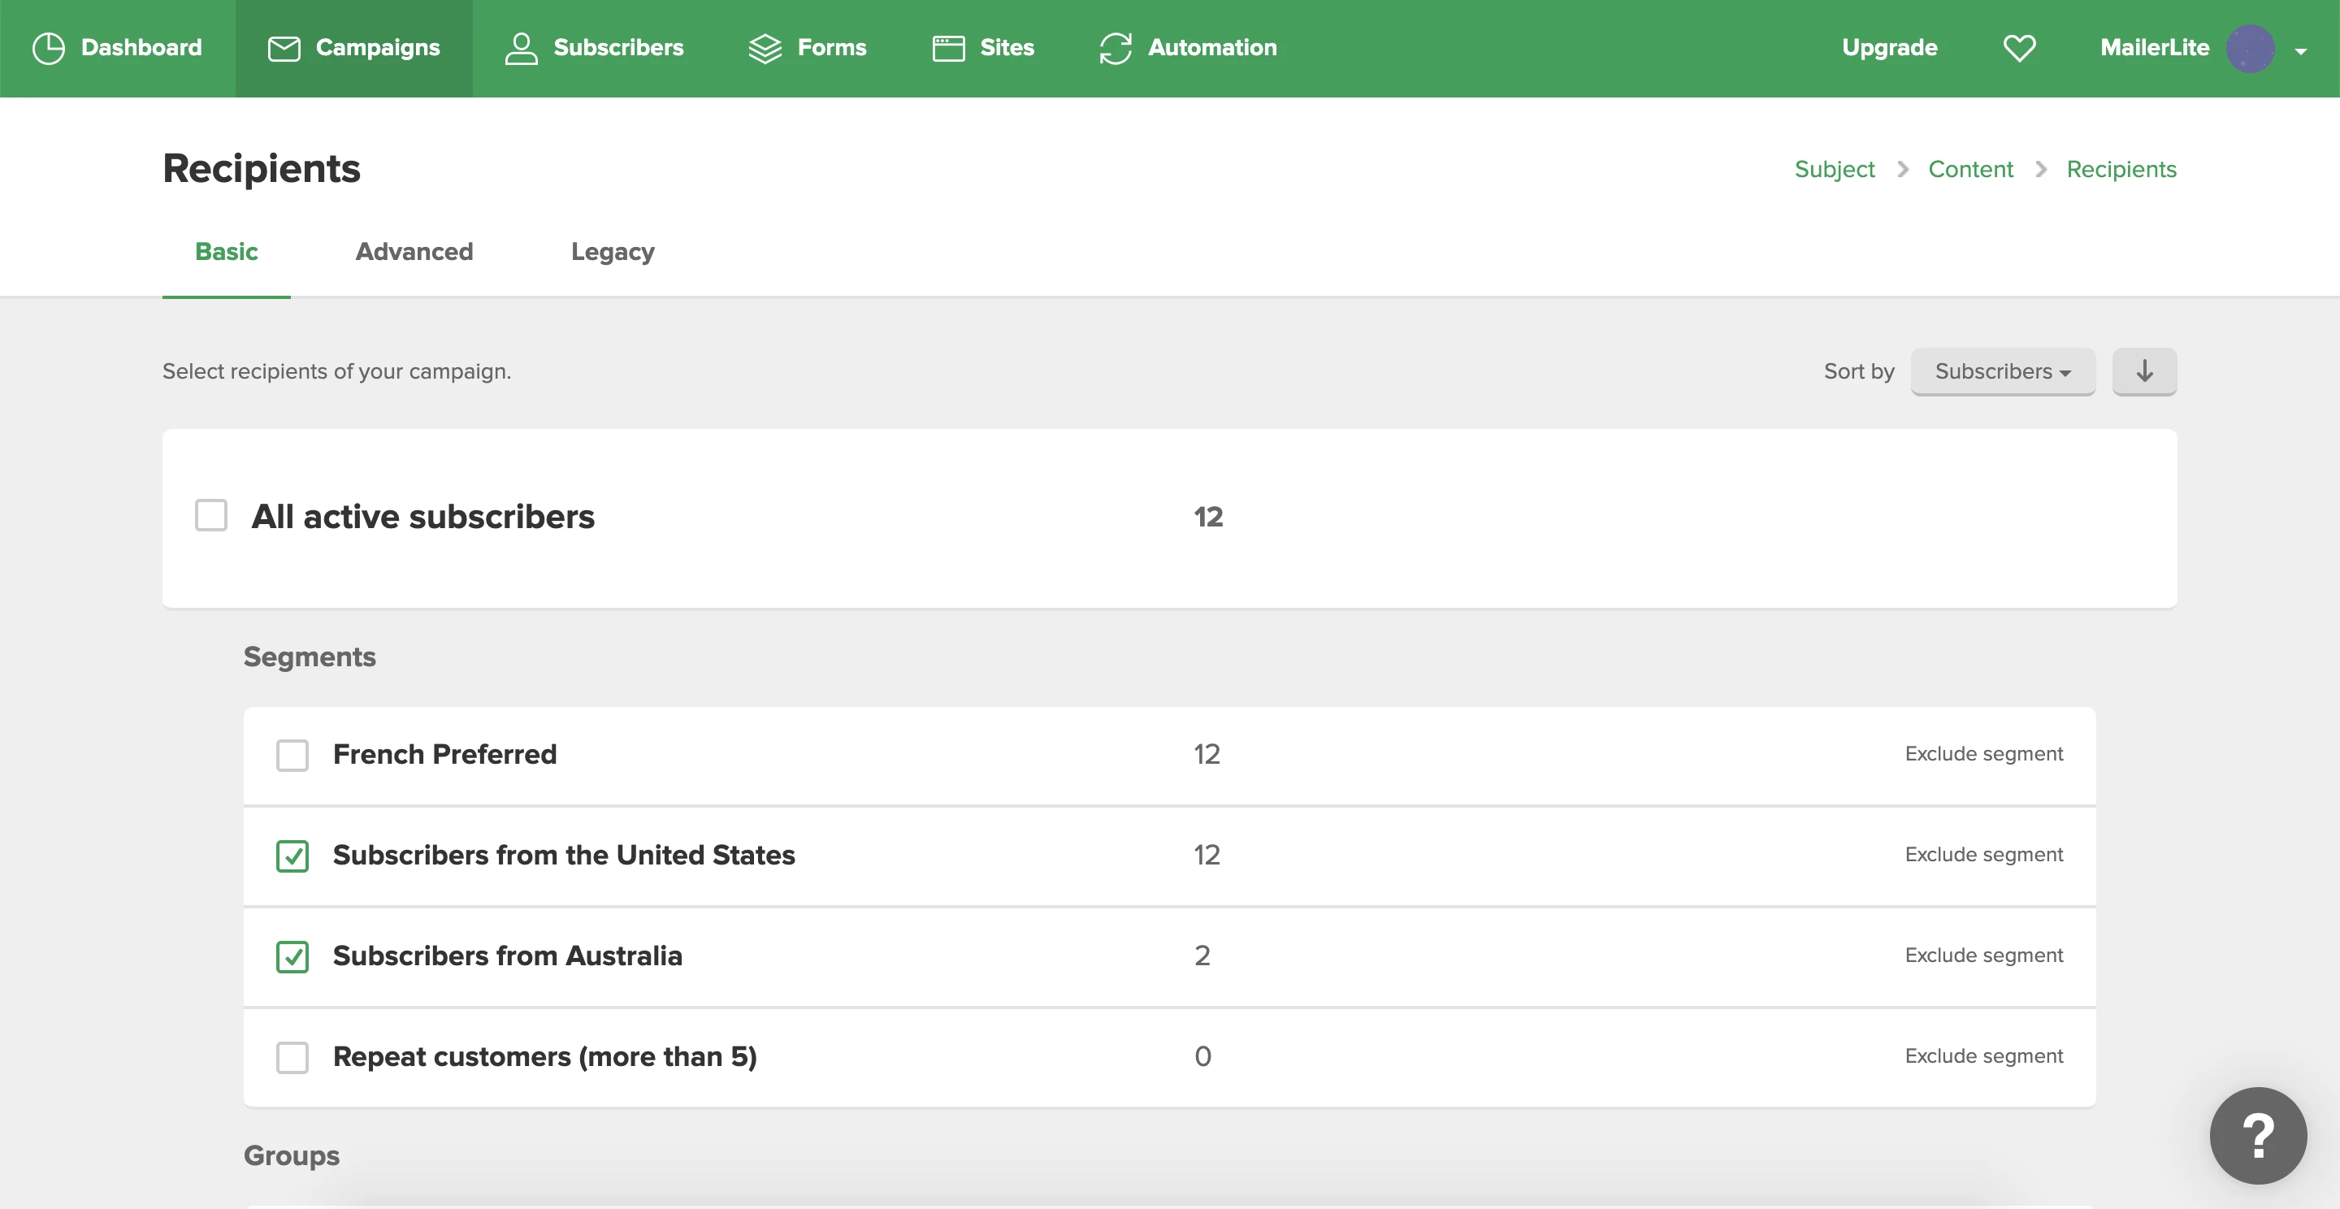Screen dimensions: 2340x1209
Task: Enable Repeat customers (more than 5) checkbox
Action: (x=292, y=1056)
